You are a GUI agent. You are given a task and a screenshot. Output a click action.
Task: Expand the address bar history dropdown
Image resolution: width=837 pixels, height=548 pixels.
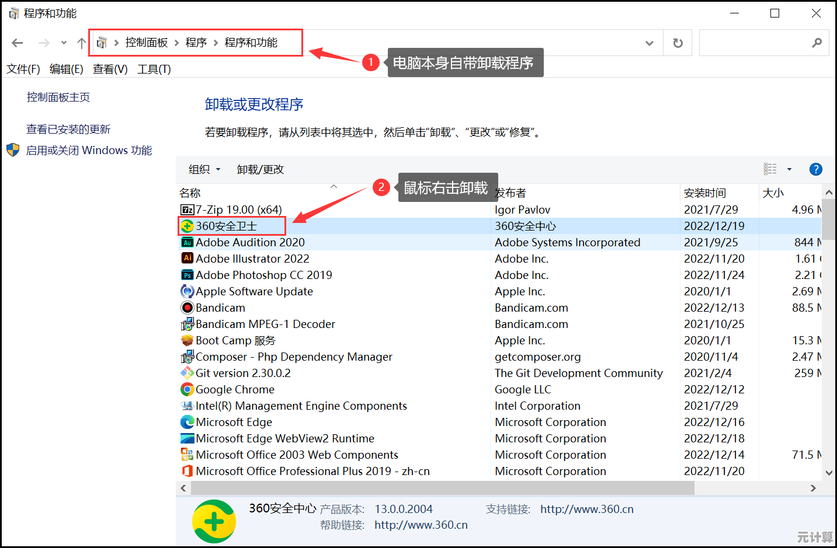point(649,43)
